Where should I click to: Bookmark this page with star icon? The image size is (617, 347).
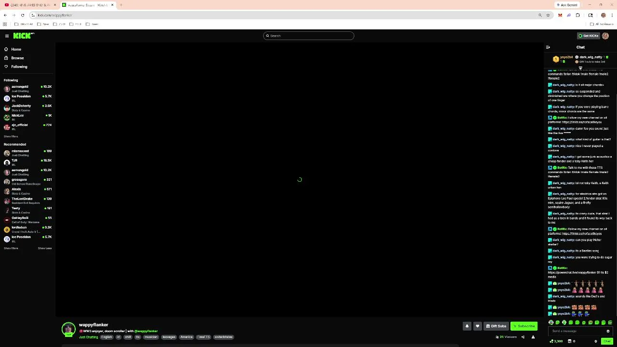pos(548,15)
